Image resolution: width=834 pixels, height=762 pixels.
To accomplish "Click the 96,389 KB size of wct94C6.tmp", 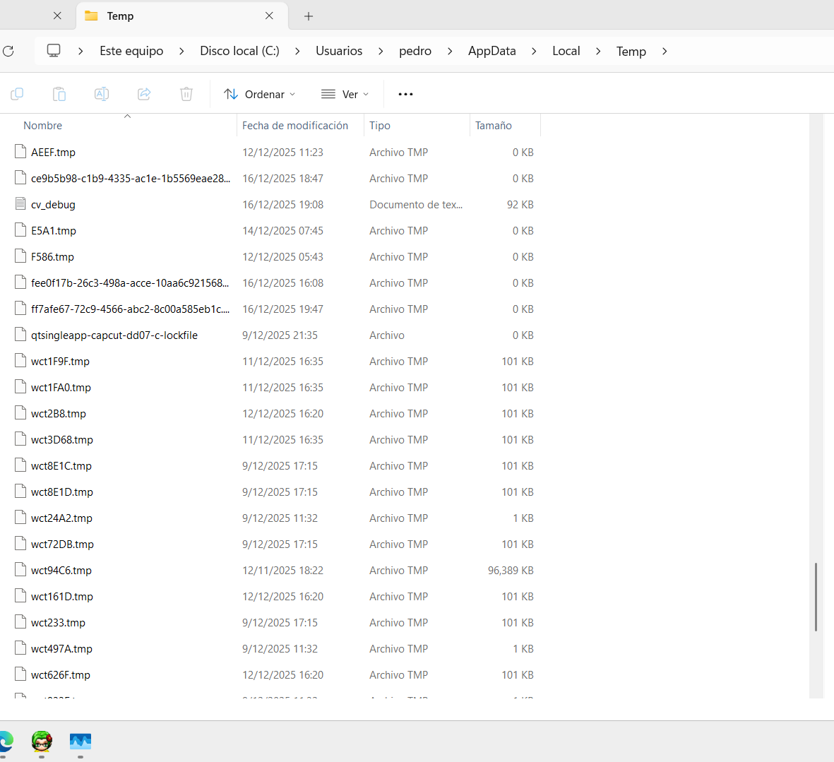I will pos(511,570).
